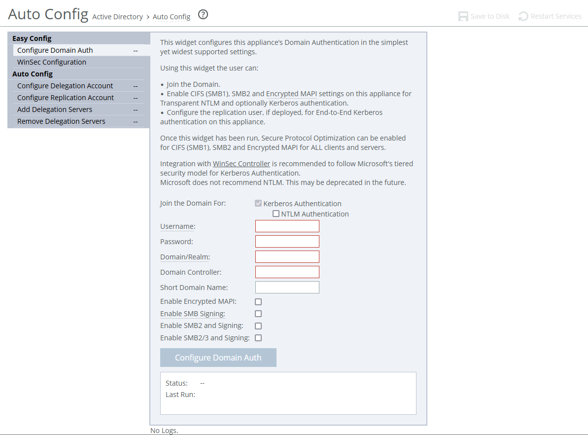Enable the NTLM Authentication checkbox
Viewport: 588px width, 435px height.
[276, 214]
